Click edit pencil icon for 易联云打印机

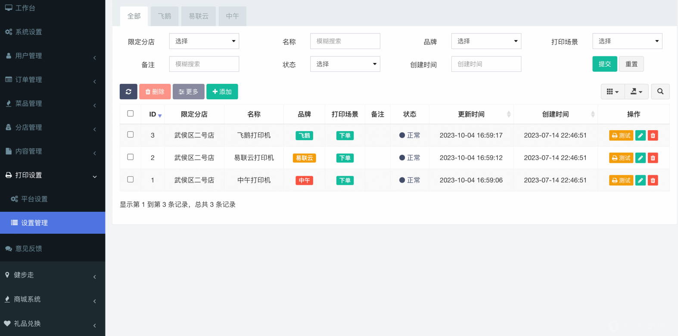[x=641, y=158]
